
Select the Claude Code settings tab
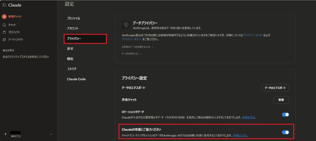[x=76, y=79]
